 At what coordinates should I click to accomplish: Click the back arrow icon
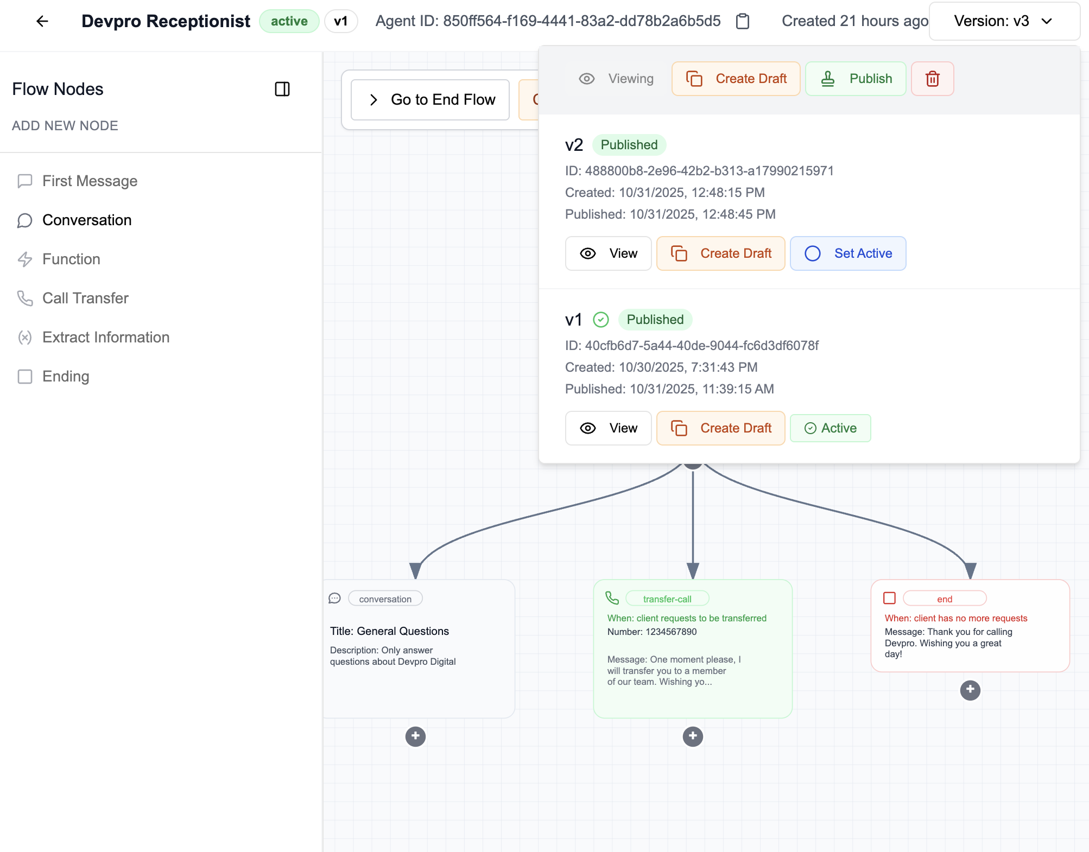tap(42, 21)
